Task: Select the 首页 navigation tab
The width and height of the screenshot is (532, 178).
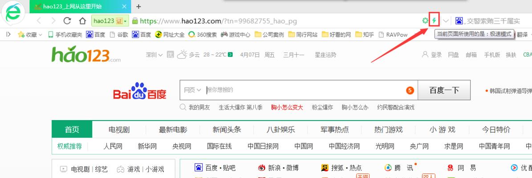Action: click(x=72, y=129)
